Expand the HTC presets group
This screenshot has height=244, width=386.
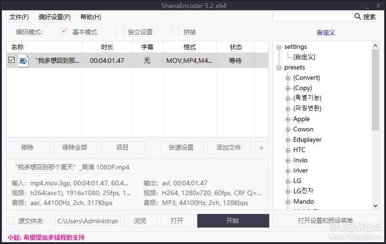point(288,150)
